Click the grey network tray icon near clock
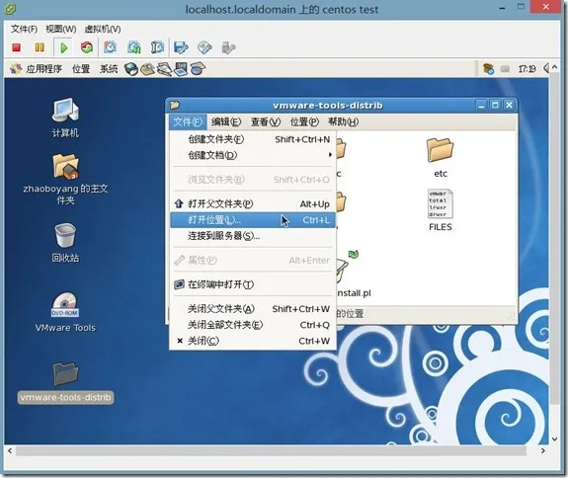 pos(505,69)
